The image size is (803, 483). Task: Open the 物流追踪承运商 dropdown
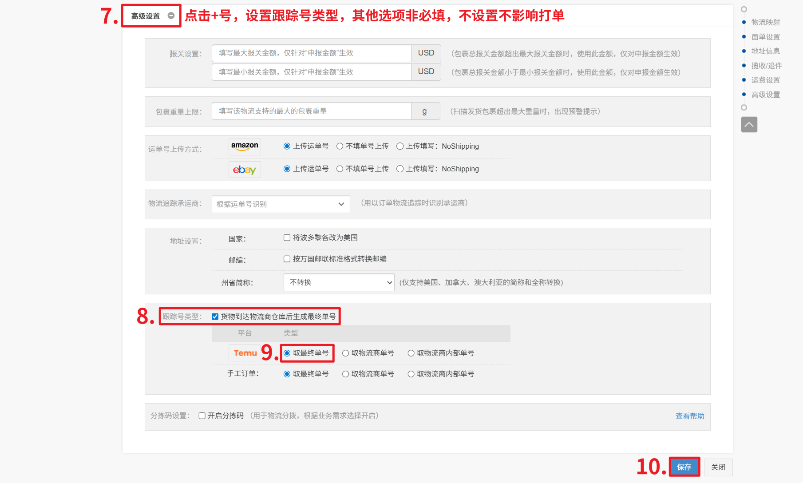tap(281, 204)
